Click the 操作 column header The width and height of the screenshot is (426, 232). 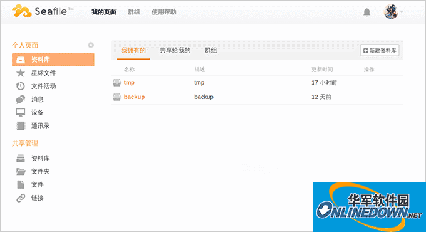click(x=369, y=70)
